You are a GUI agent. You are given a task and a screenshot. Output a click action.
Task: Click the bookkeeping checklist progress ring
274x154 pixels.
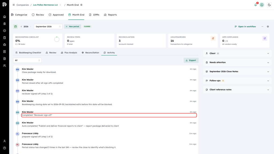pos(57,40)
